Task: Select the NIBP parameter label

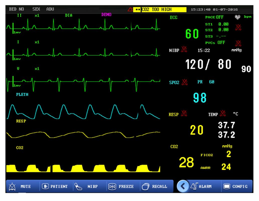Action: (174, 50)
